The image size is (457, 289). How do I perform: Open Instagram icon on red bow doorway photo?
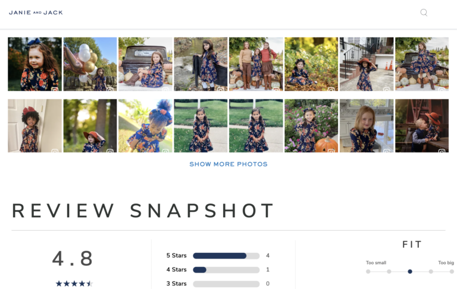pyautogui.click(x=55, y=151)
